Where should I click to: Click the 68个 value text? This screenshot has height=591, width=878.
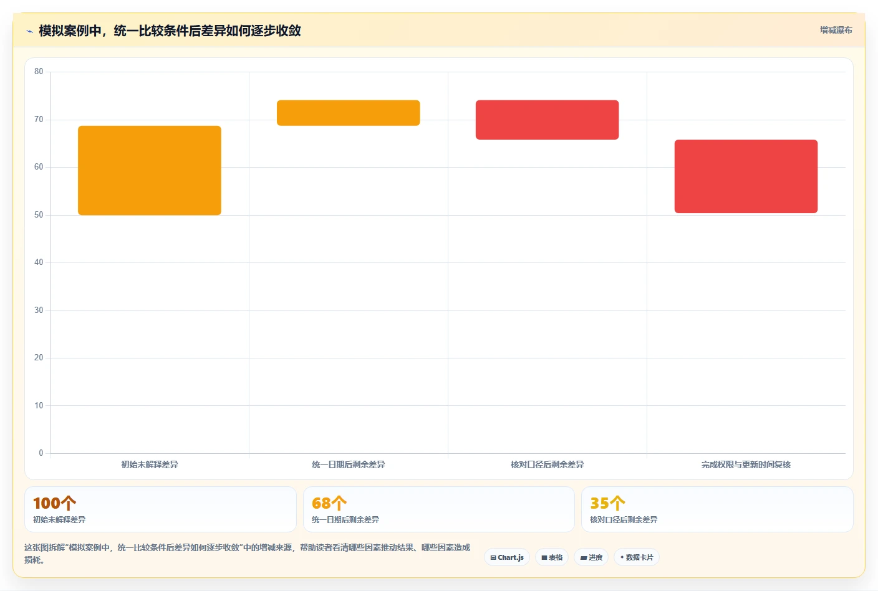tap(329, 503)
